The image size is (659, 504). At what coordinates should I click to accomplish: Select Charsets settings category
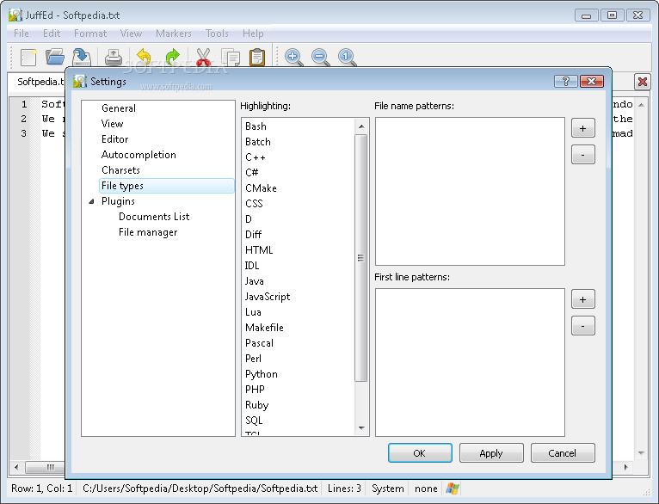(x=120, y=170)
